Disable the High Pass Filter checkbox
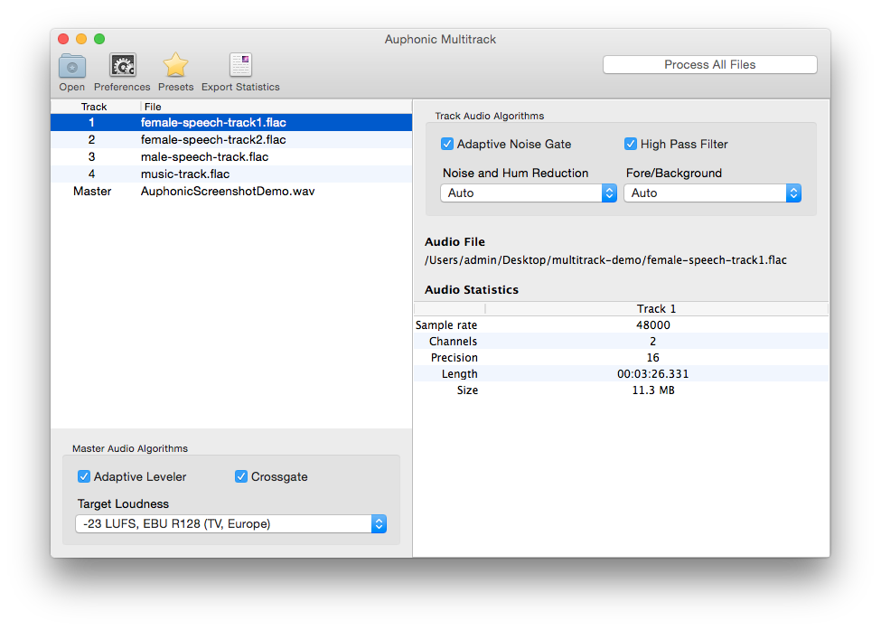881x630 pixels. coord(631,144)
